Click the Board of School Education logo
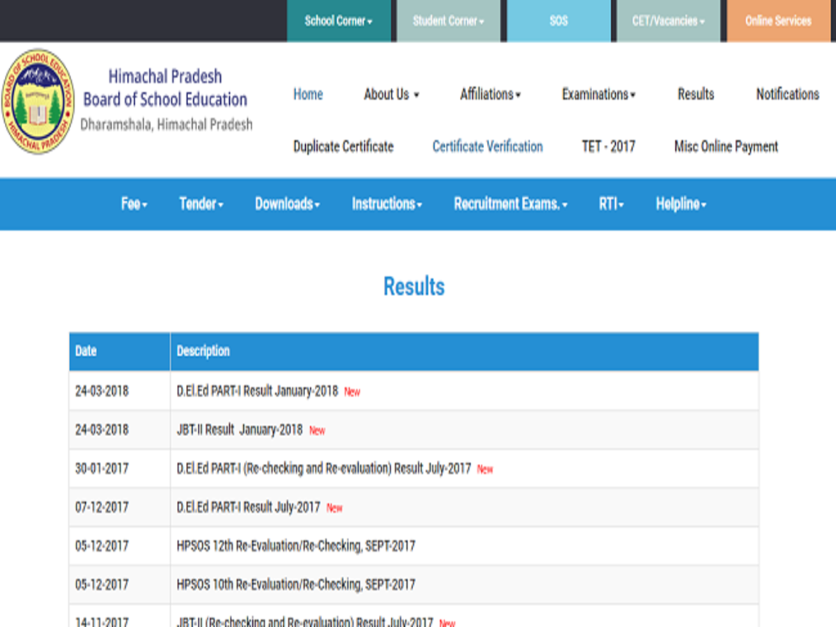This screenshot has height=627, width=836. point(38,102)
